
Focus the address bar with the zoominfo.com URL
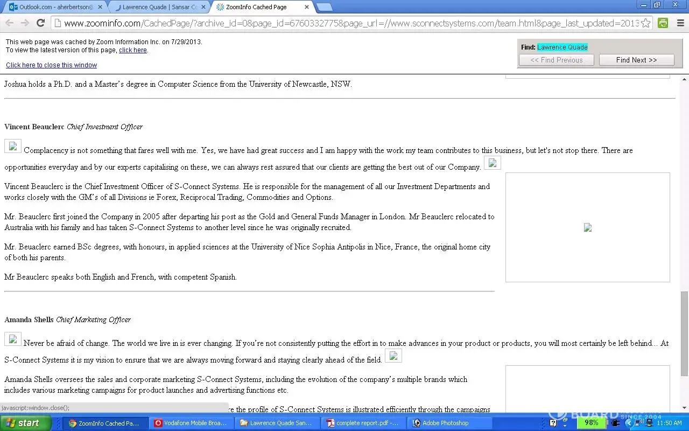pyautogui.click(x=351, y=23)
